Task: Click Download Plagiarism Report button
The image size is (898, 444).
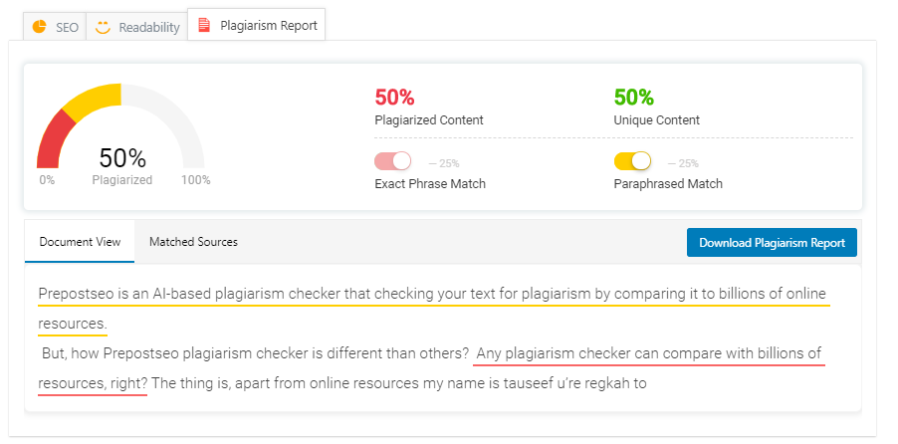Action: click(x=772, y=242)
